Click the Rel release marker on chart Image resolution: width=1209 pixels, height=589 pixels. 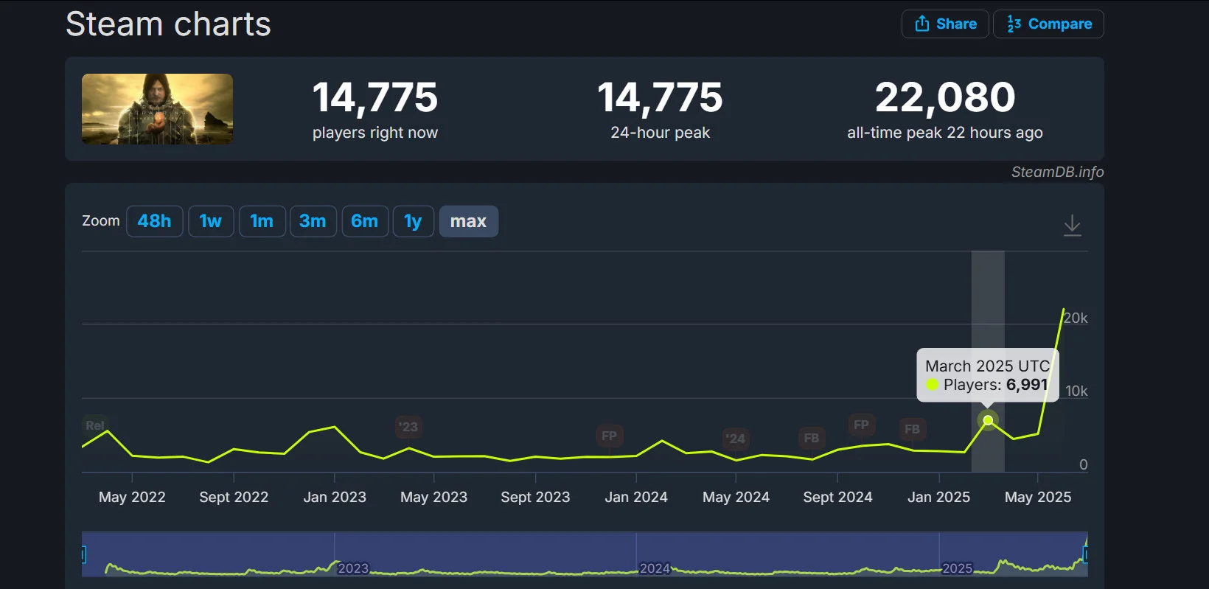pyautogui.click(x=94, y=425)
